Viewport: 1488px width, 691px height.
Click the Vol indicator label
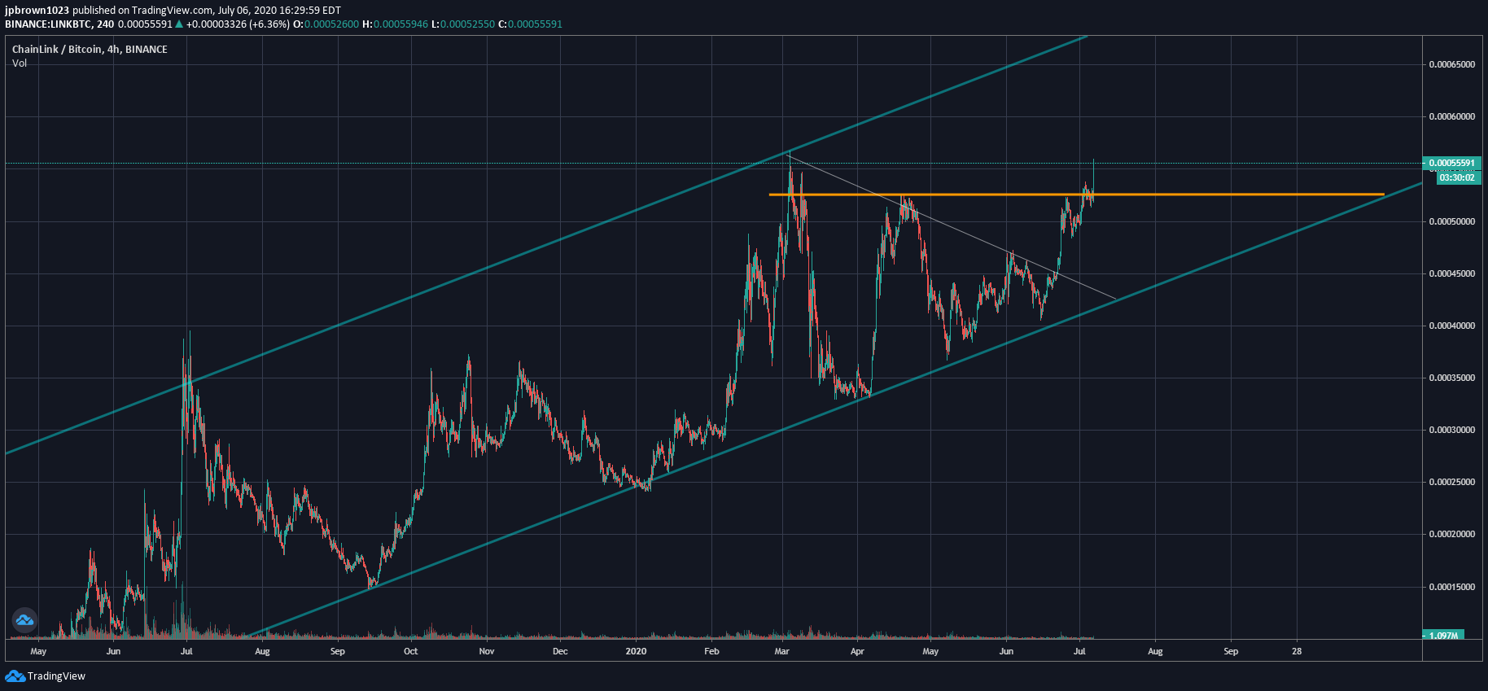click(x=20, y=63)
